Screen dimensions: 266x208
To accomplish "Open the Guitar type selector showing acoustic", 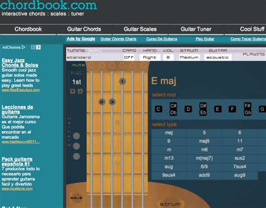I will pyautogui.click(x=218, y=57).
